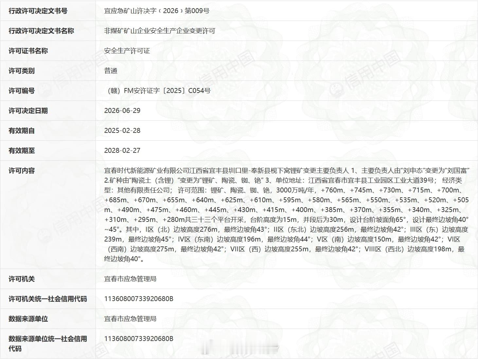Select 宜春市应急管理局 in the 许可机关 row
478x359 pixels.
tap(130, 279)
